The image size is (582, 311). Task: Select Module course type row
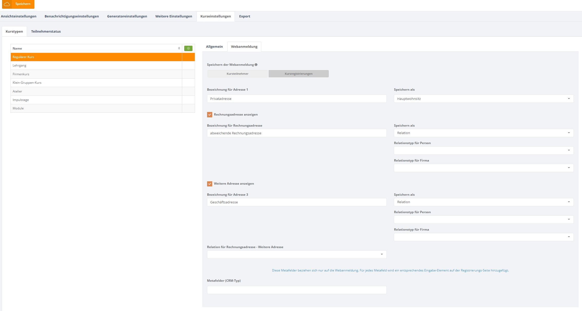(x=103, y=108)
